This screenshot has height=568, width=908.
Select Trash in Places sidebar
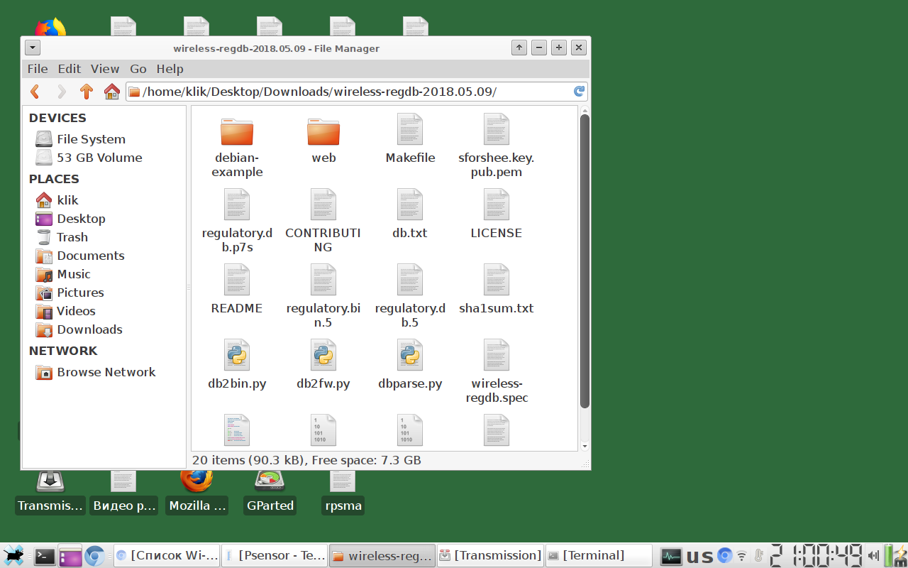pos(72,237)
